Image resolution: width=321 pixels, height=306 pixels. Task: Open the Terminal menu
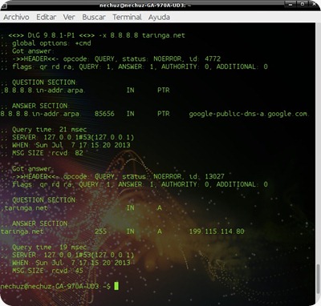pyautogui.click(x=127, y=18)
